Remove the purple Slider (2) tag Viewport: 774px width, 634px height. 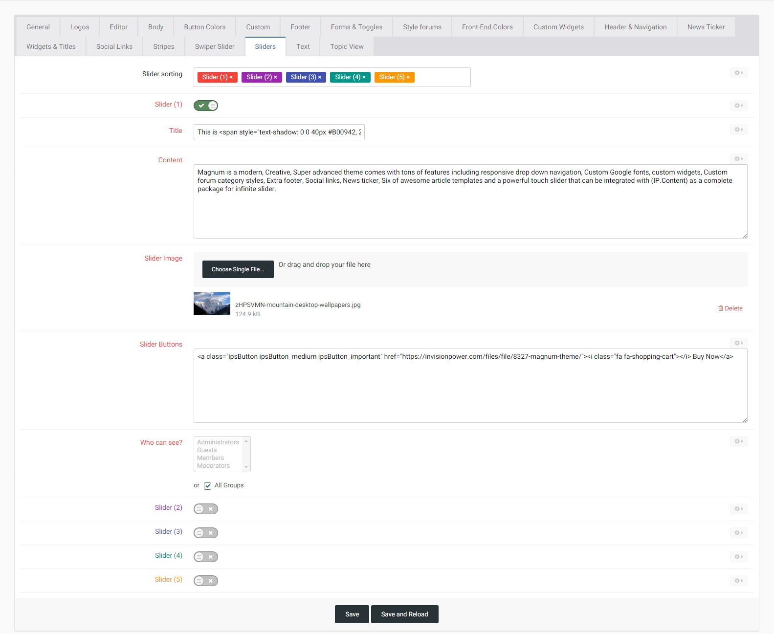(x=275, y=77)
